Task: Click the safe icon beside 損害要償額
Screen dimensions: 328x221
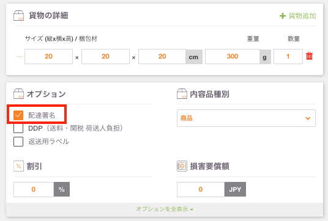Action: [x=182, y=166]
